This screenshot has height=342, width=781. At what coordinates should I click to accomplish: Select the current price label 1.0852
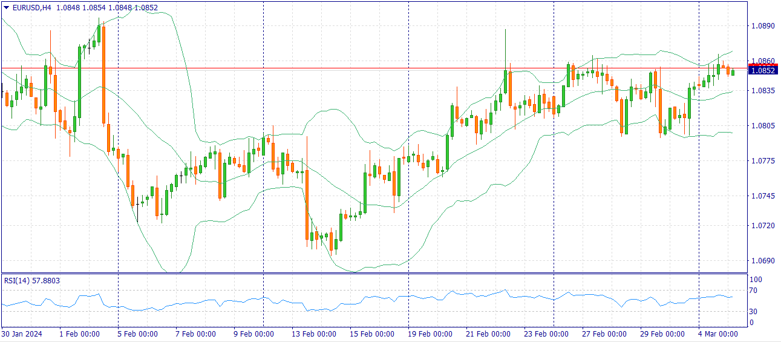tap(762, 71)
